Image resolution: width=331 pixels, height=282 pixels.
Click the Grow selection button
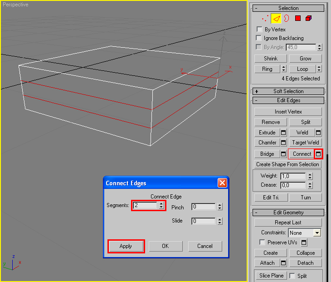pos(306,59)
